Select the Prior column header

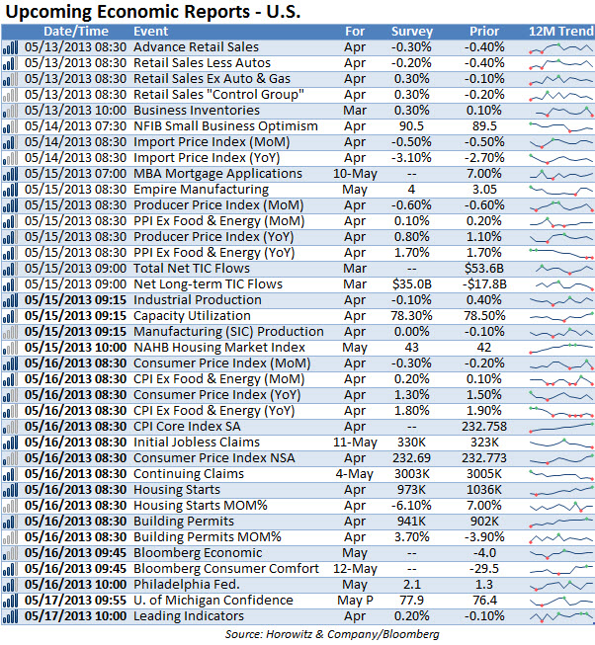[x=484, y=32]
